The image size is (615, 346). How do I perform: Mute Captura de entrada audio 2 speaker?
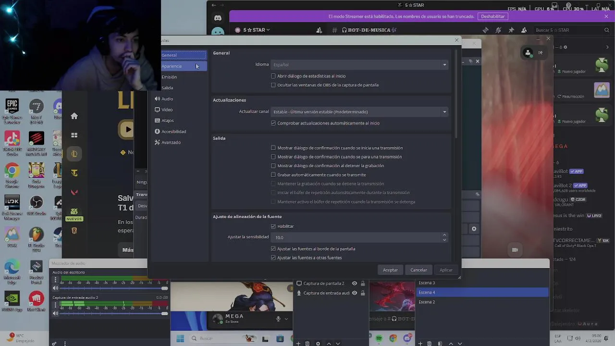[x=55, y=313]
